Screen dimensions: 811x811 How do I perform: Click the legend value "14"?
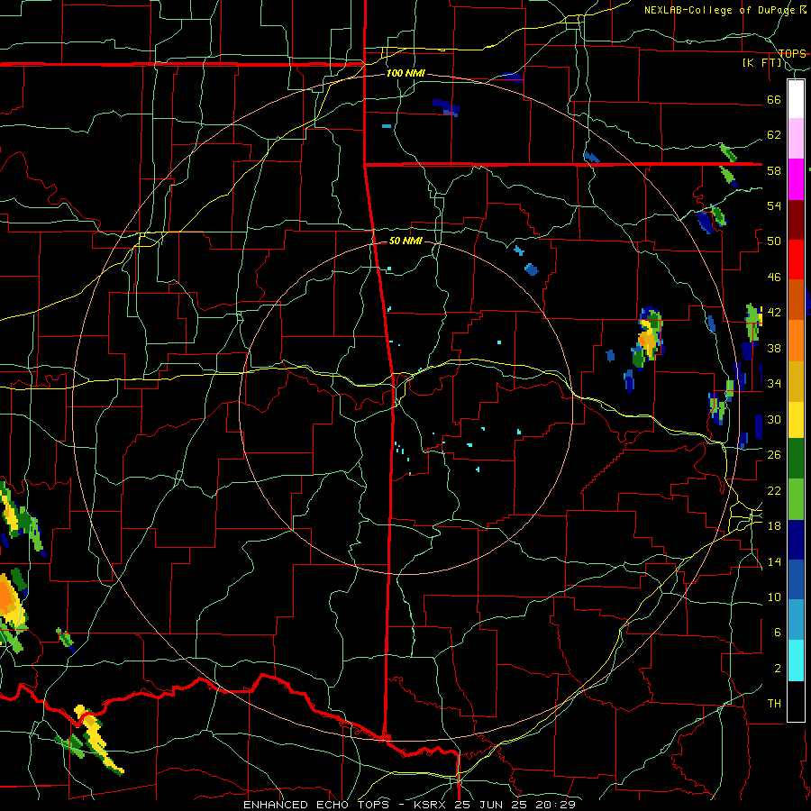(774, 561)
